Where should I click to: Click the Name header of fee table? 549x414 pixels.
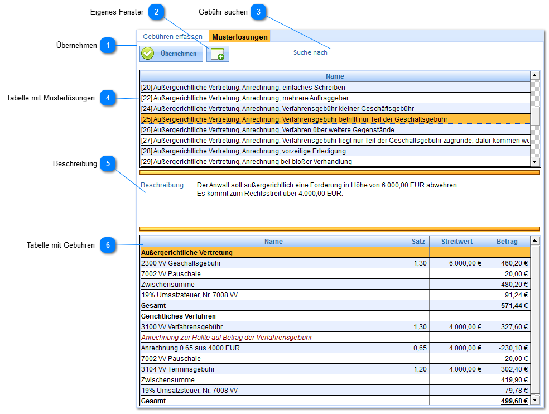tap(273, 242)
